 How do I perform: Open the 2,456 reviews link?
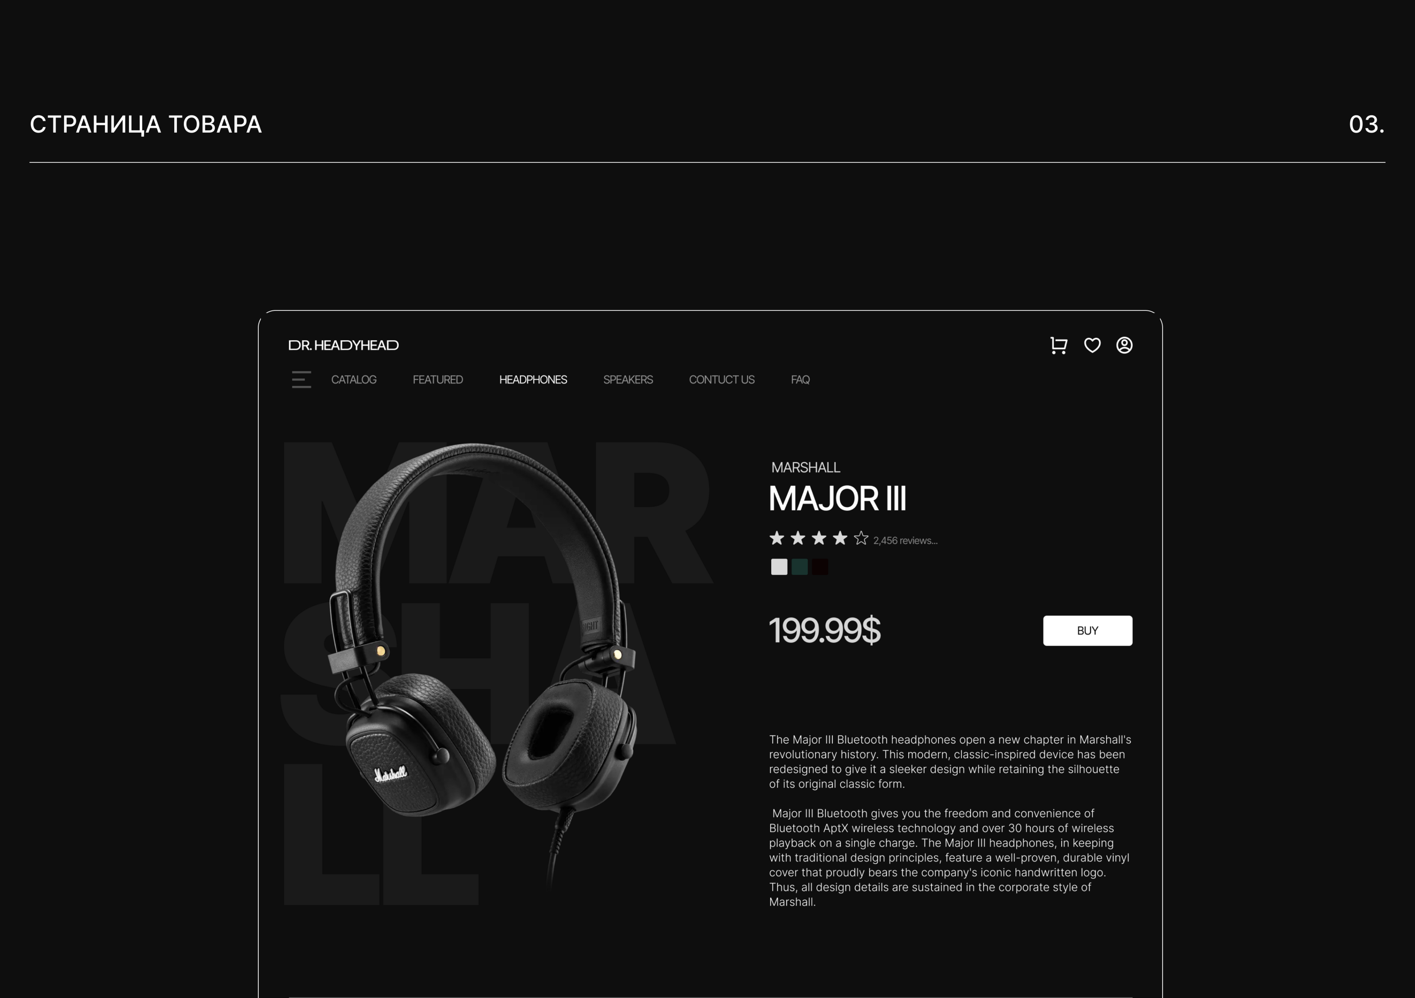coord(905,540)
